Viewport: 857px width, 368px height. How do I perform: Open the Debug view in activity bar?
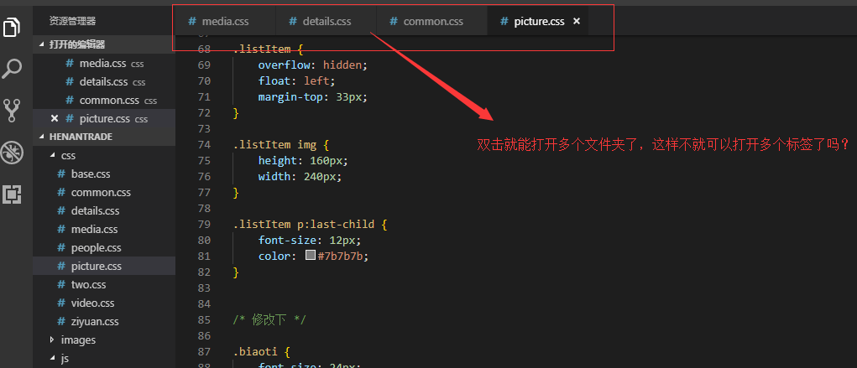pyautogui.click(x=12, y=153)
